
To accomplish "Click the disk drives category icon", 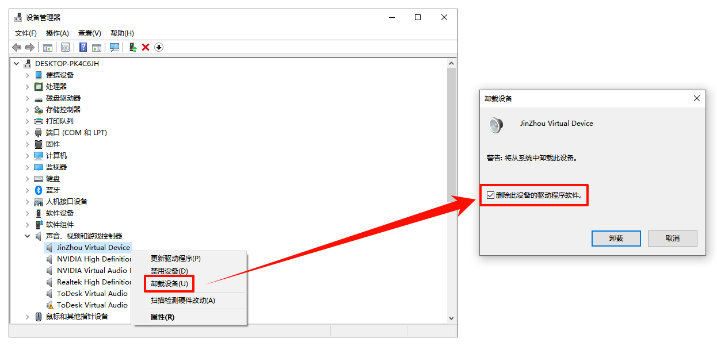I will (x=39, y=98).
